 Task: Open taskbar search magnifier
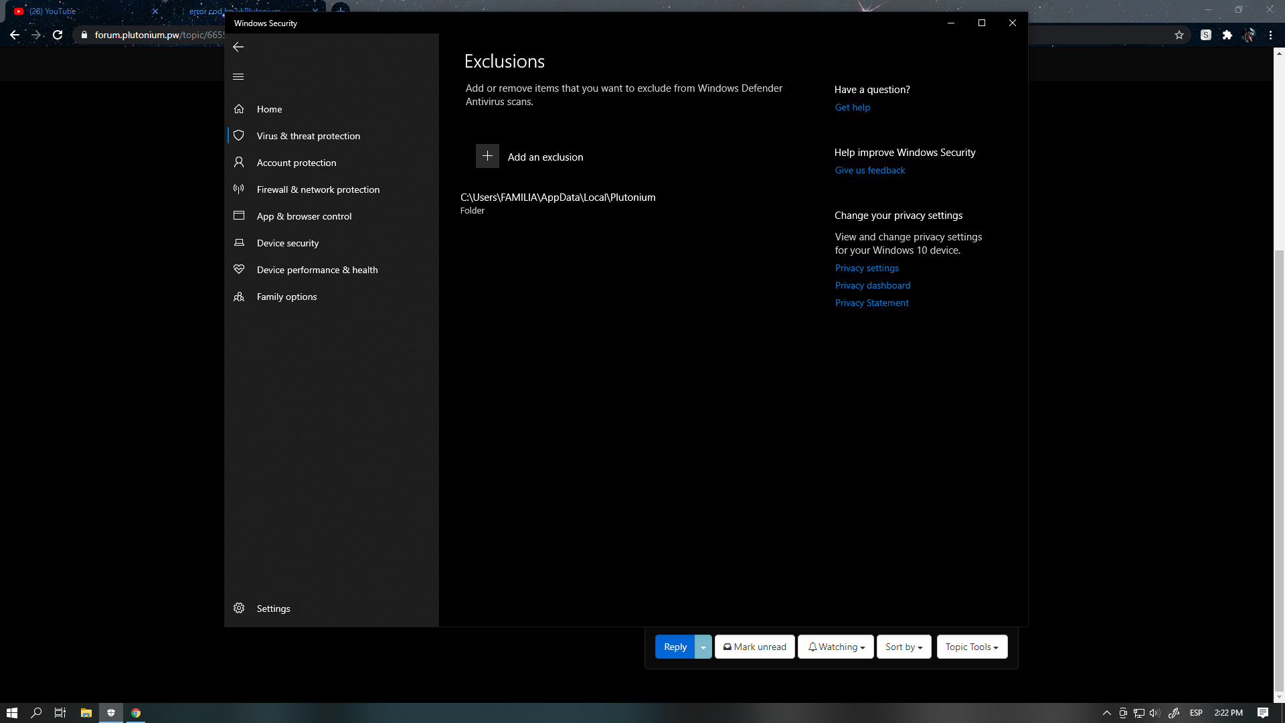(36, 713)
